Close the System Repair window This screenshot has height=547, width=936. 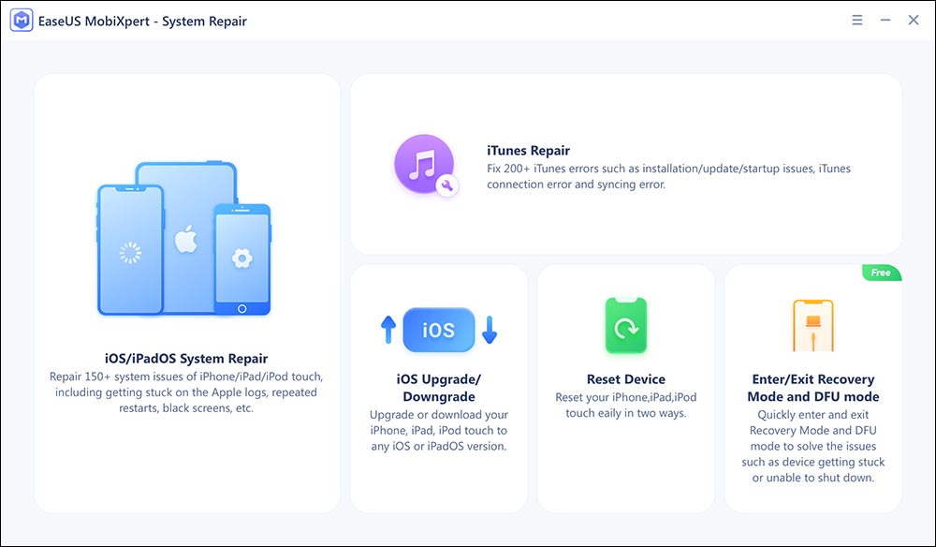tap(914, 21)
